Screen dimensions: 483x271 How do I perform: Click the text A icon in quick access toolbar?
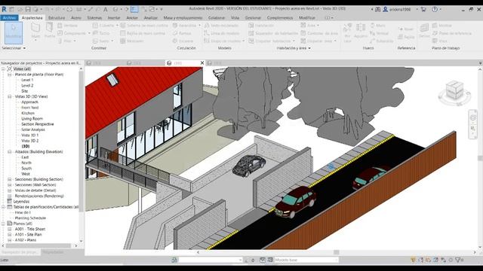(106, 9)
